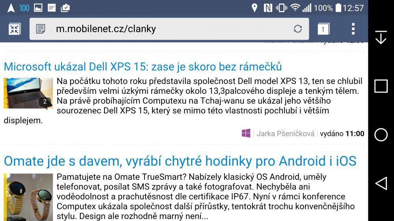
Task: Open the Microsoft Dell XPS 15 article headline
Action: click(143, 66)
